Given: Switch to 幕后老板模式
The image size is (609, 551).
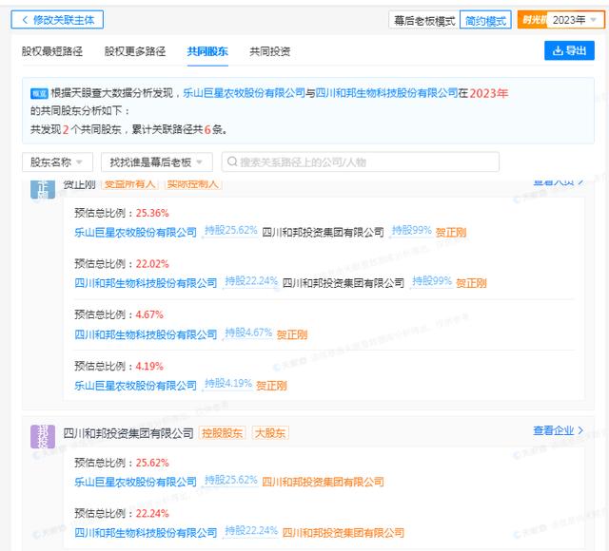Looking at the screenshot, I should (x=424, y=20).
